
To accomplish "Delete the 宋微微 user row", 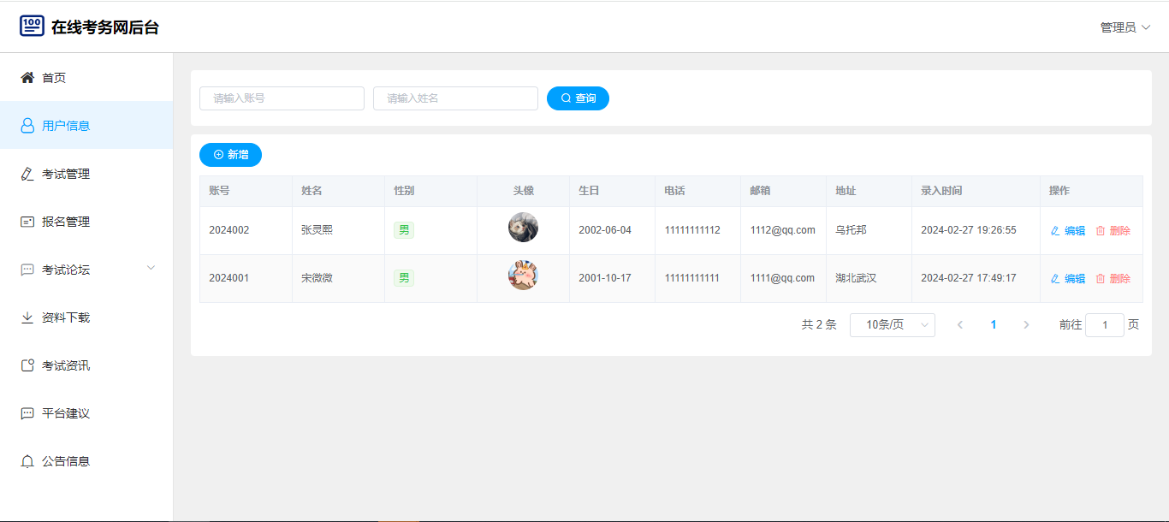I will click(x=1113, y=279).
